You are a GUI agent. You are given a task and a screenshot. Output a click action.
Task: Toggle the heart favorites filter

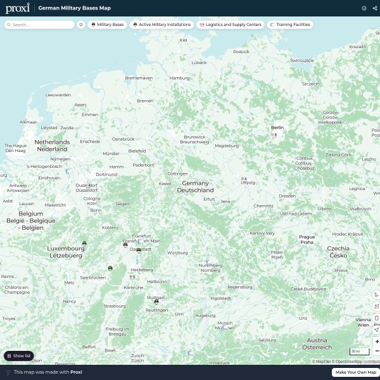tap(81, 25)
